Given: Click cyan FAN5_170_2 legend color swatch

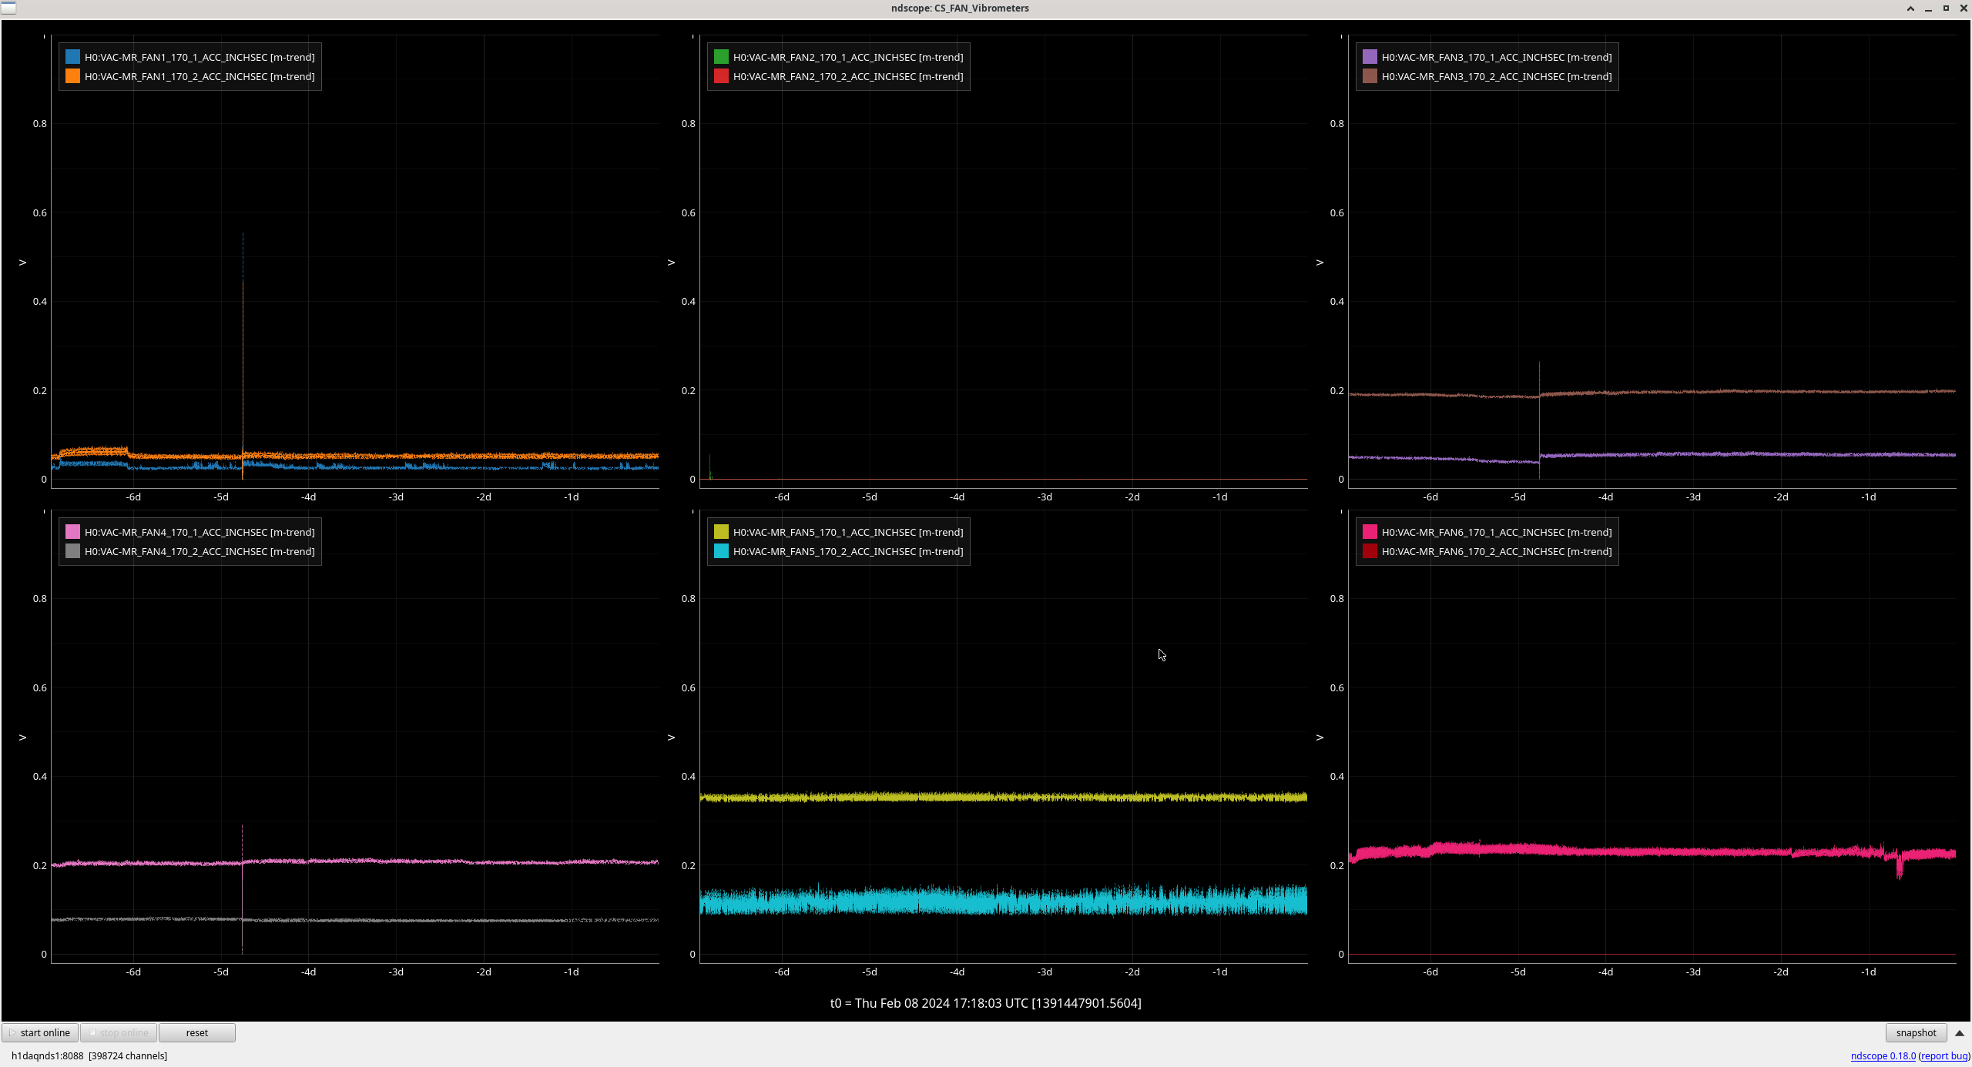Looking at the screenshot, I should pos(721,551).
